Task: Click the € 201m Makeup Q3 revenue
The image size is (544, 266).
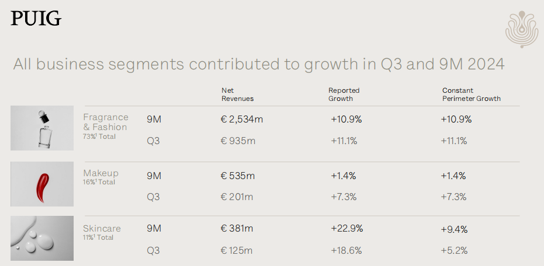Action: 237,197
